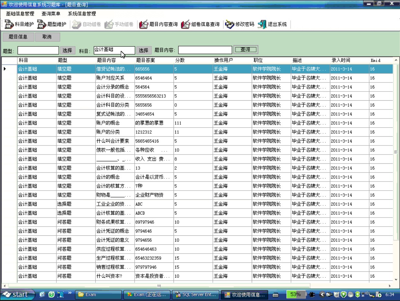Screen dimensions: 400x301
Task: Open the Windows start menu
Action: pyautogui.click(x=18, y=295)
